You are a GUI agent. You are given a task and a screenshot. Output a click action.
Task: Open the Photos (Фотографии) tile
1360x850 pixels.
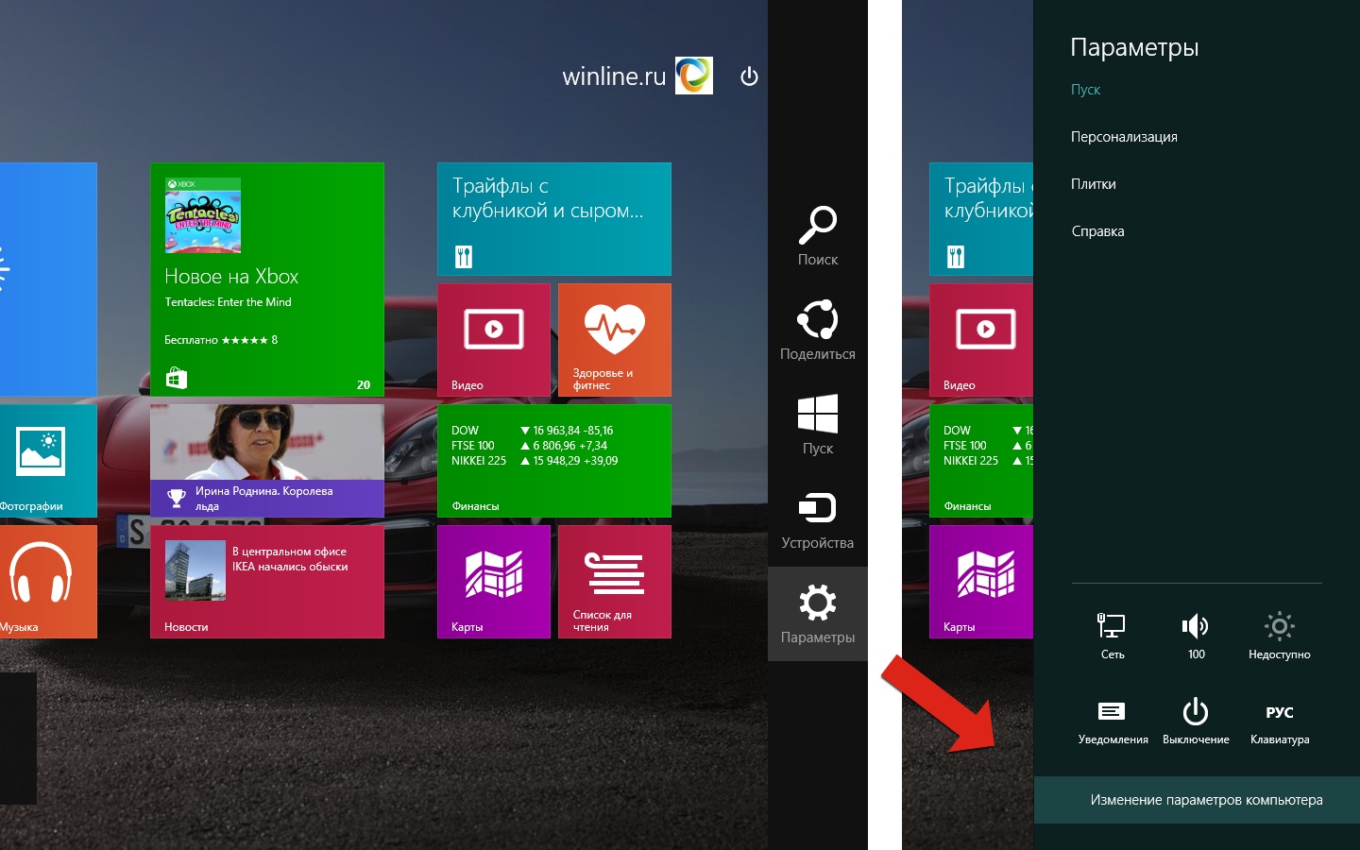(47, 461)
